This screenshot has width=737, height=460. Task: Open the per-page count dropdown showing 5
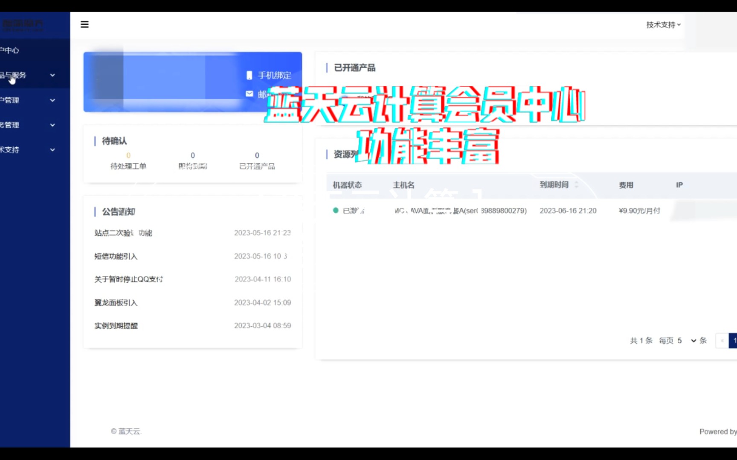click(687, 341)
